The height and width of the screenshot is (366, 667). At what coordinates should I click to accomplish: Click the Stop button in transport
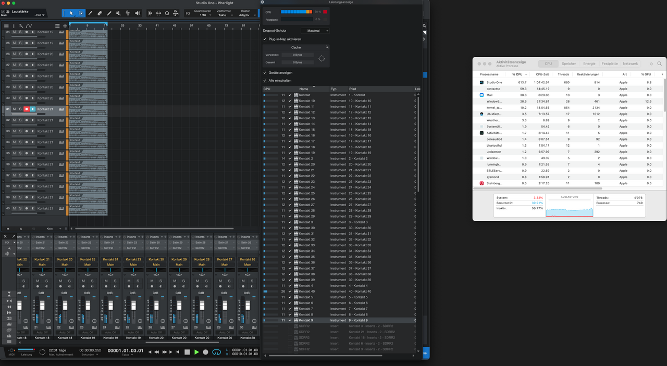(x=187, y=352)
